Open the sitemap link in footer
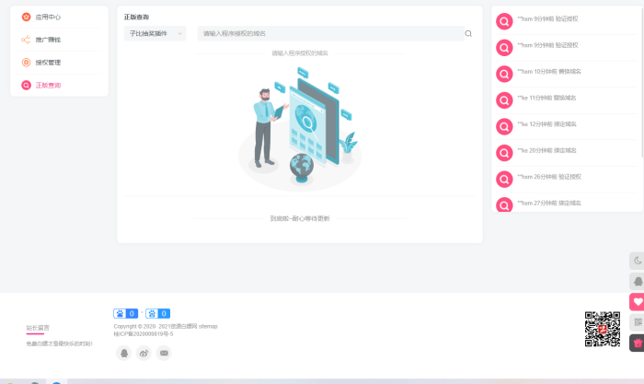This screenshot has height=384, width=644. [208, 326]
